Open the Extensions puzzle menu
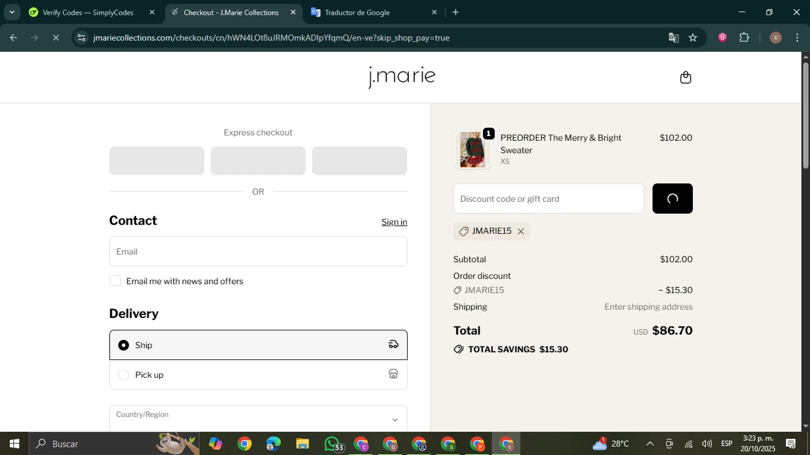This screenshot has width=810, height=455. [744, 38]
